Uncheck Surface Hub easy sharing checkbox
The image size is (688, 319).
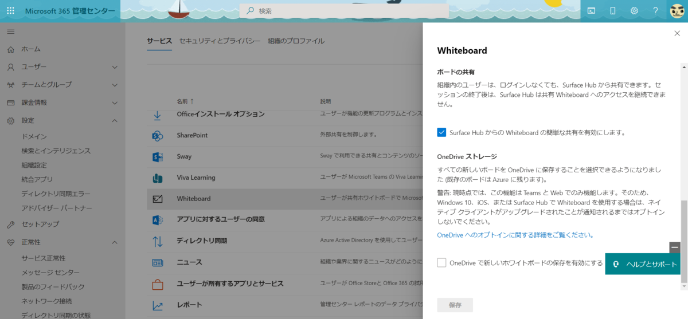pos(441,132)
